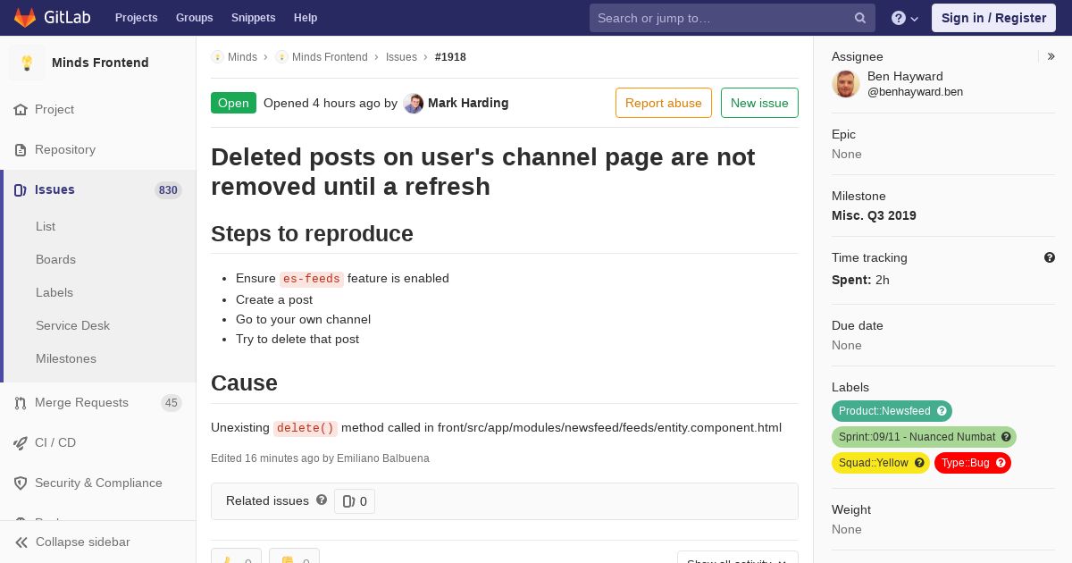This screenshot has width=1072, height=563.
Task: Click the delete() code text
Action: 306,428
